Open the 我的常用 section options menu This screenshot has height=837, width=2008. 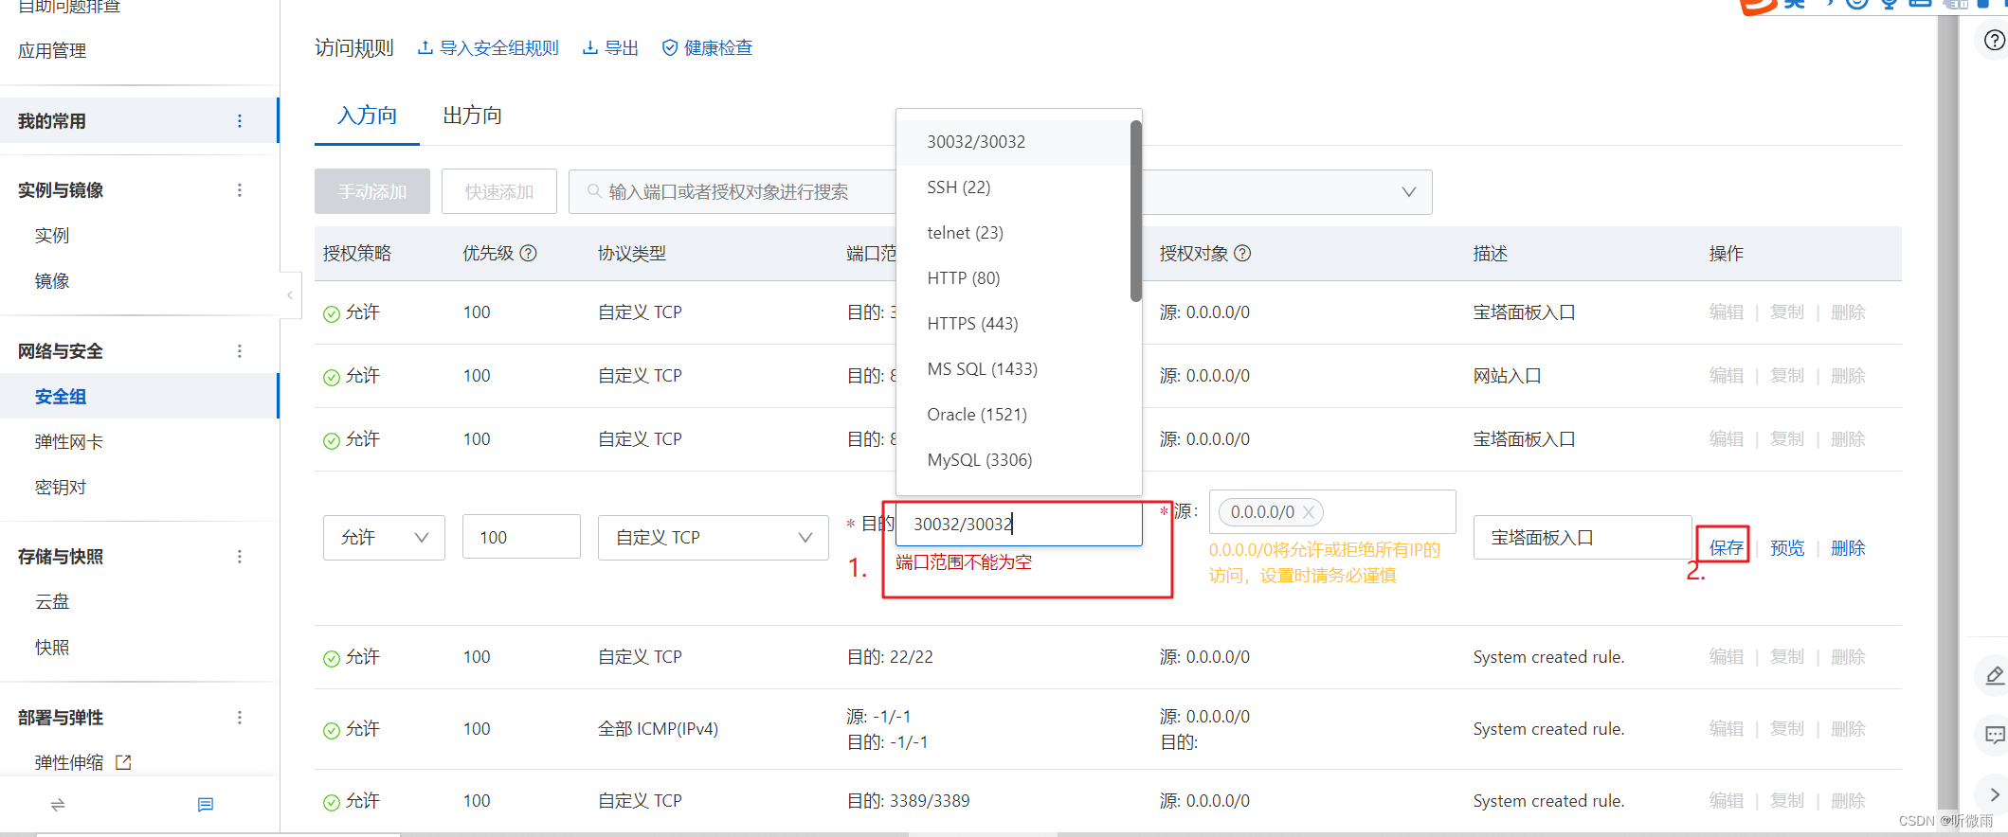(x=239, y=121)
